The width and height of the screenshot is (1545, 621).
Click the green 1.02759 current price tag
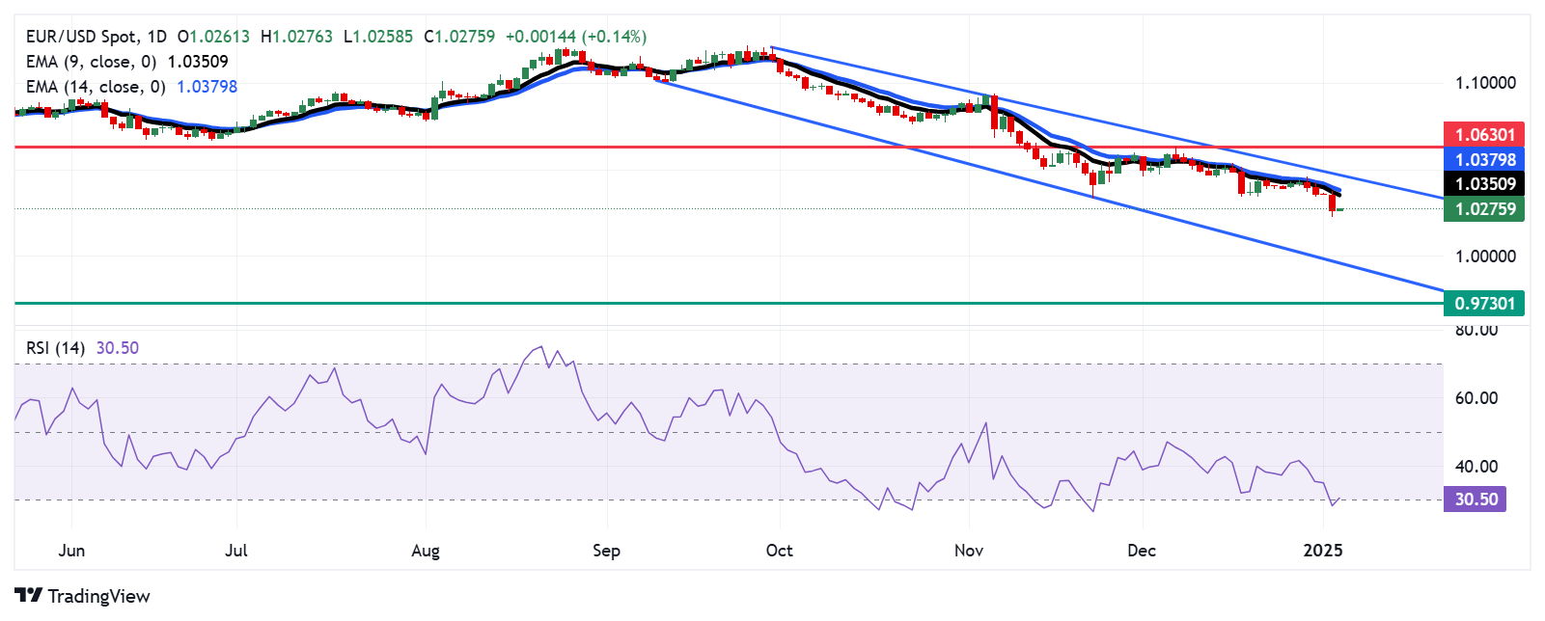click(x=1484, y=208)
